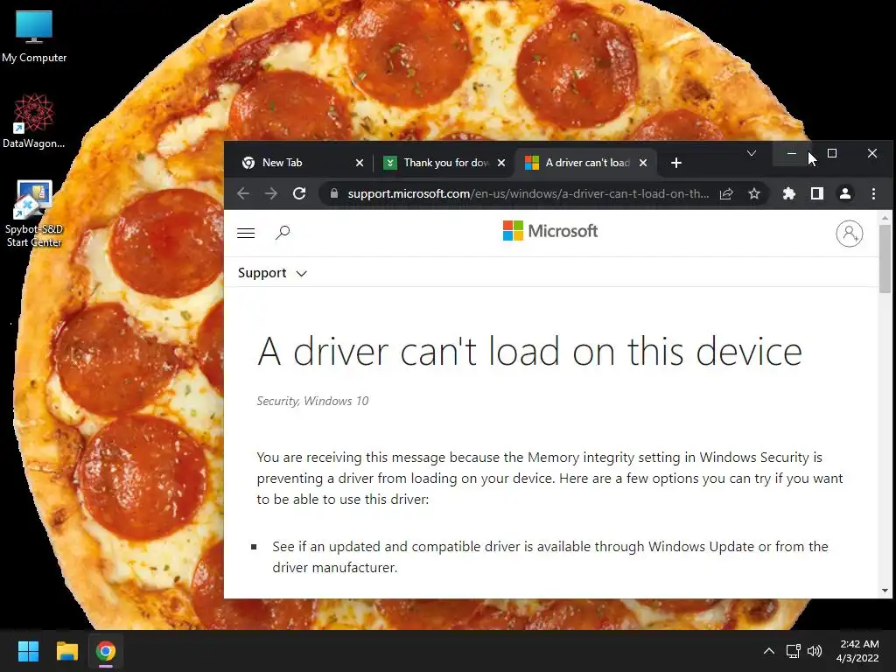
Task: Bookmark this page with the star
Action: [754, 193]
